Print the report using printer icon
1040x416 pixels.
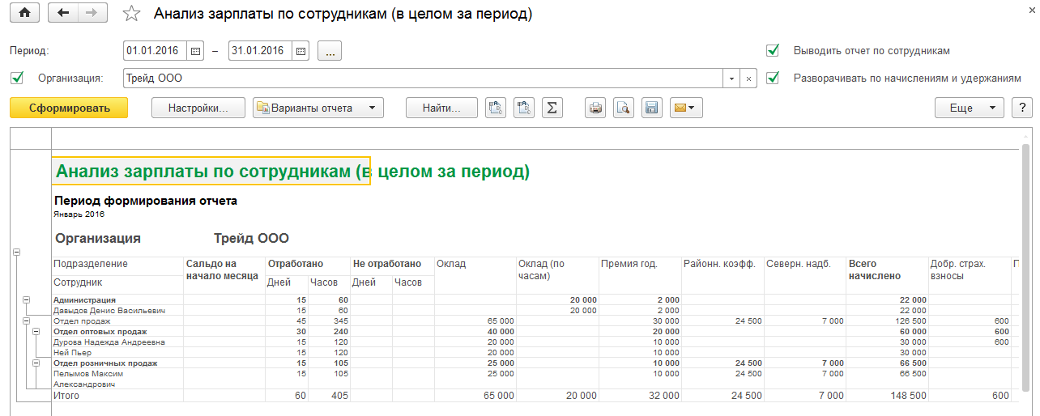click(596, 108)
